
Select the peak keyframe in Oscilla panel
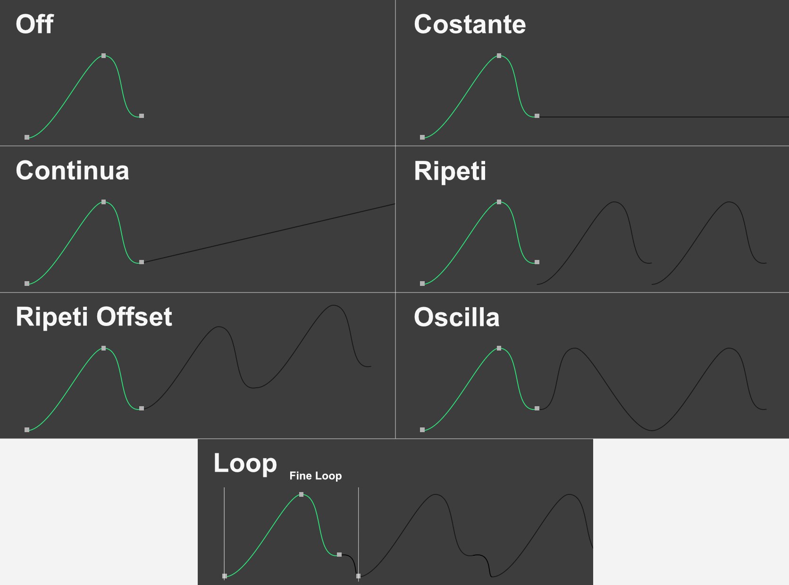[x=499, y=348]
